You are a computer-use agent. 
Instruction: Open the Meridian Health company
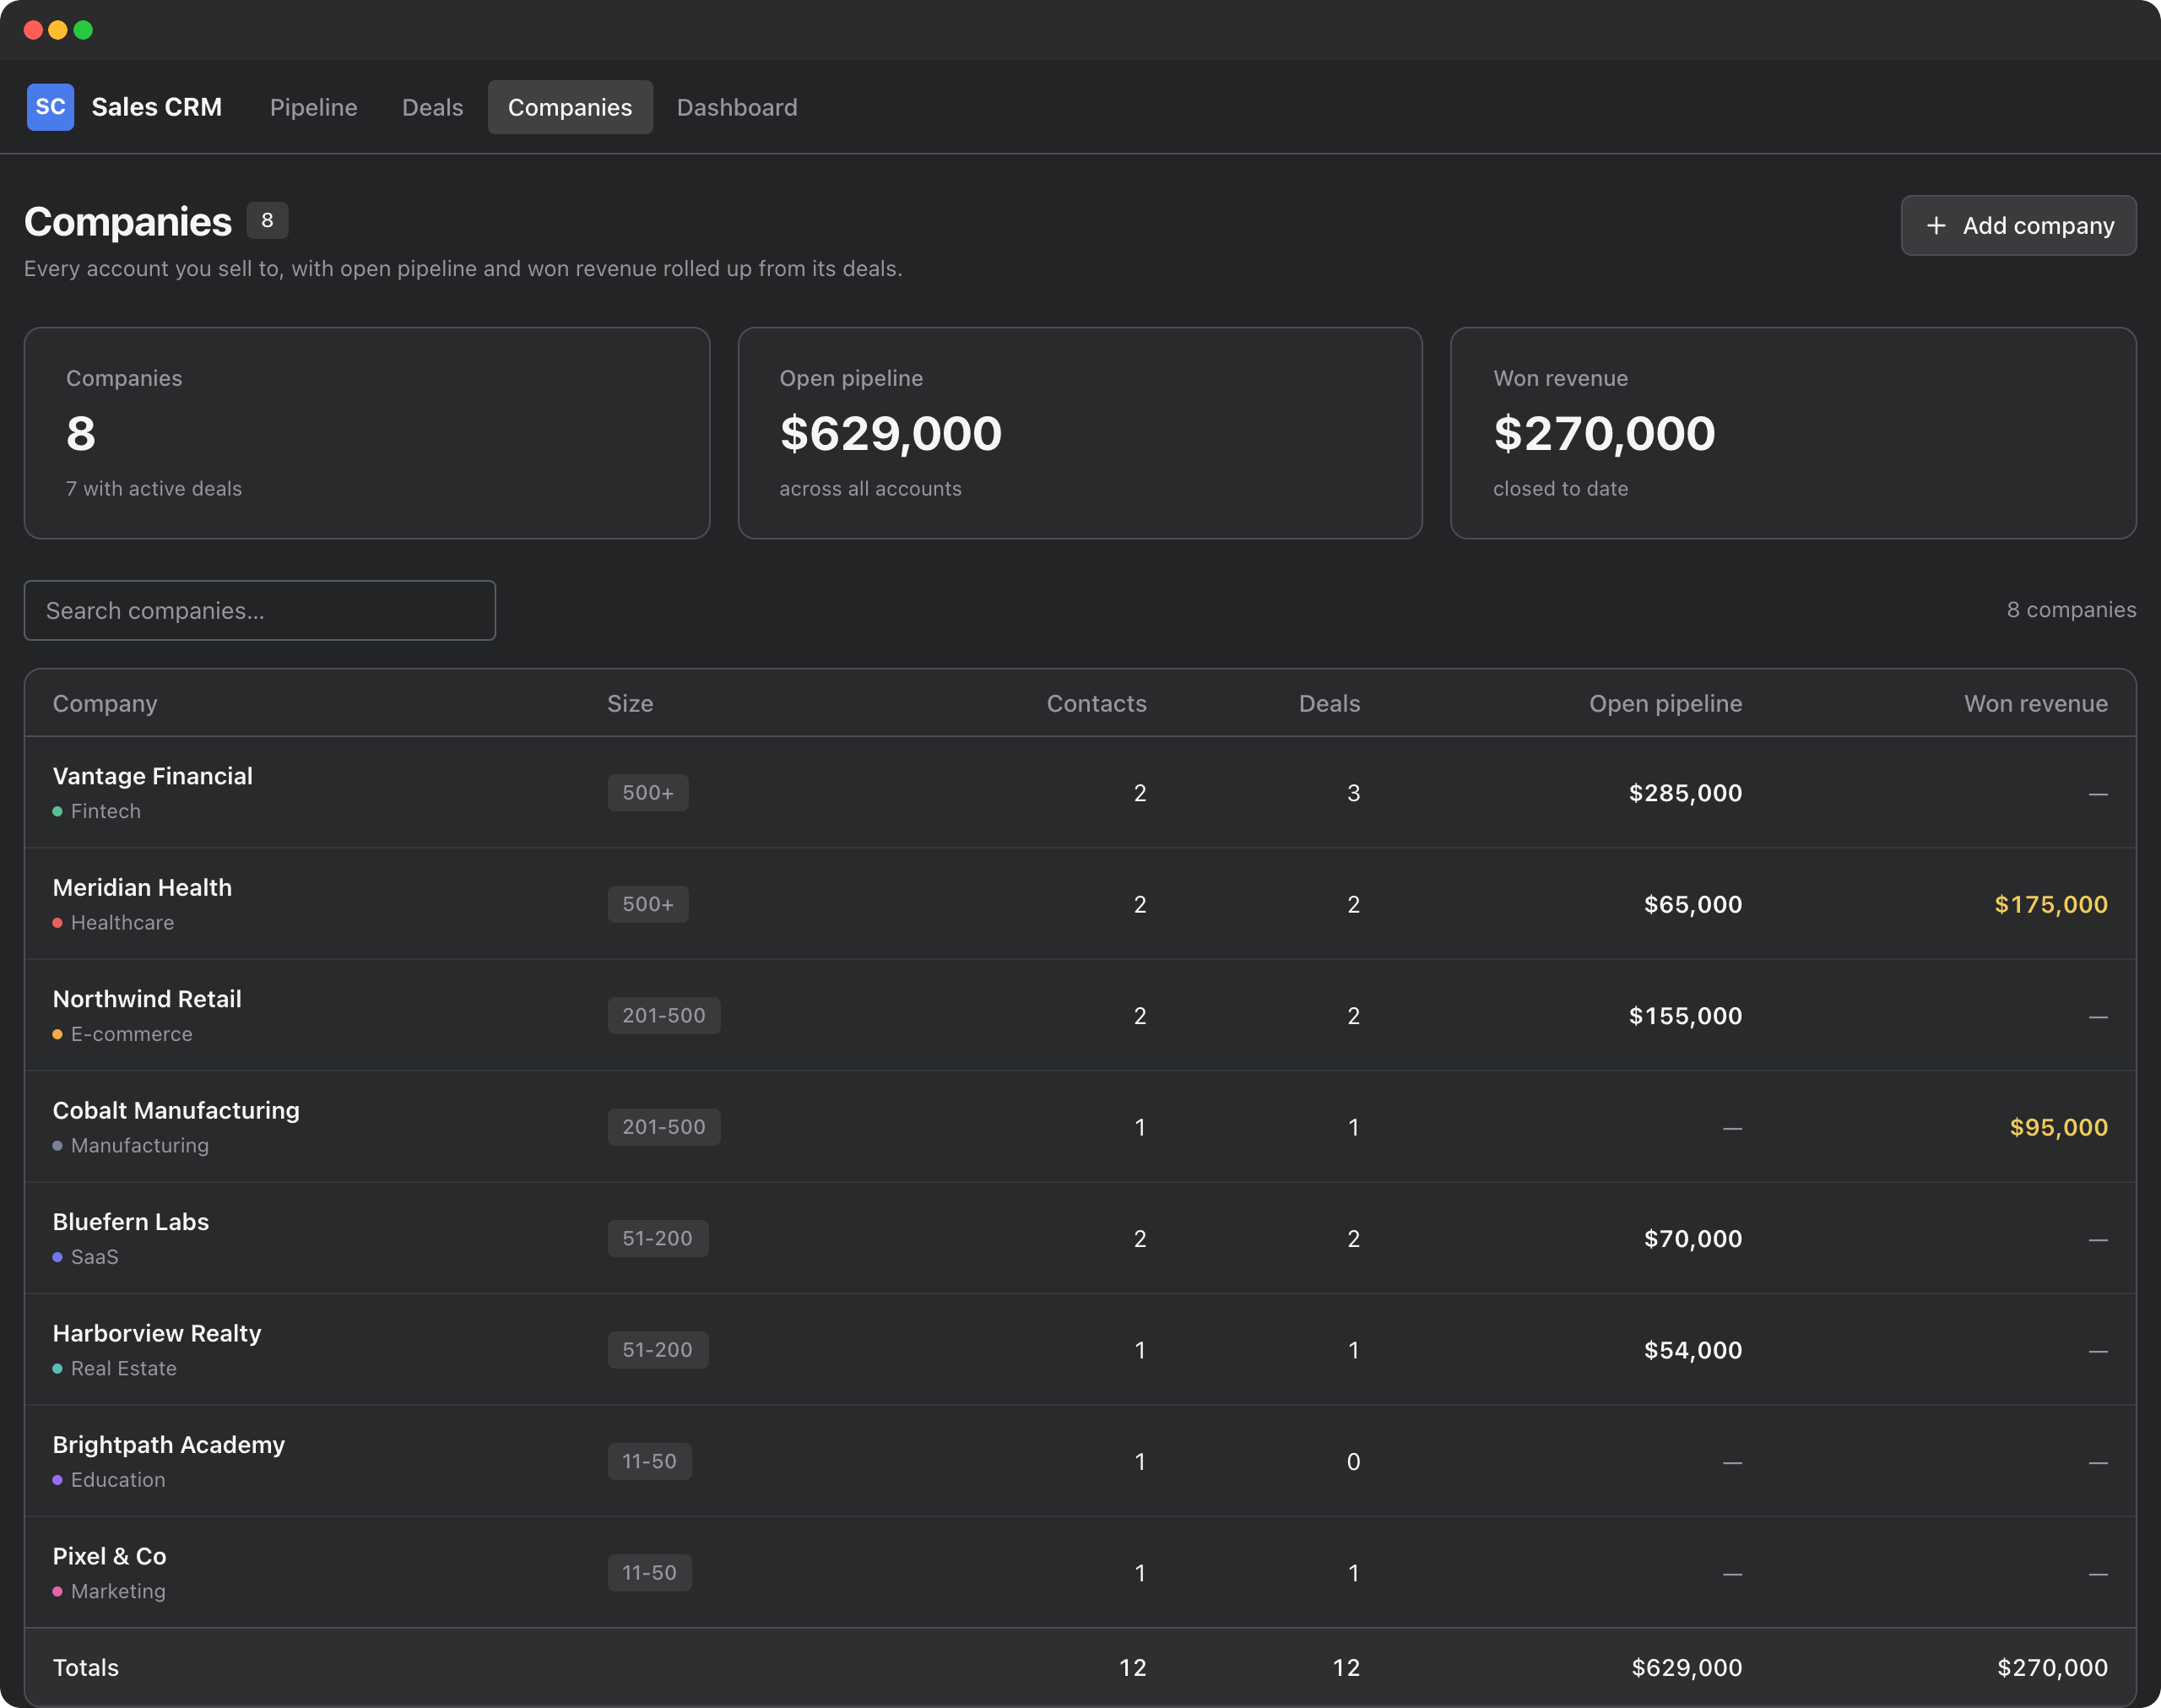[142, 888]
